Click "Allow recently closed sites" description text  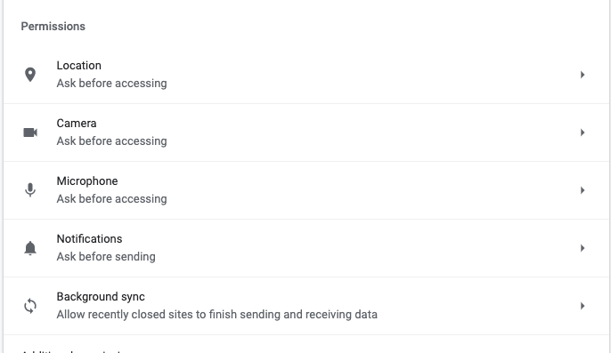click(217, 315)
